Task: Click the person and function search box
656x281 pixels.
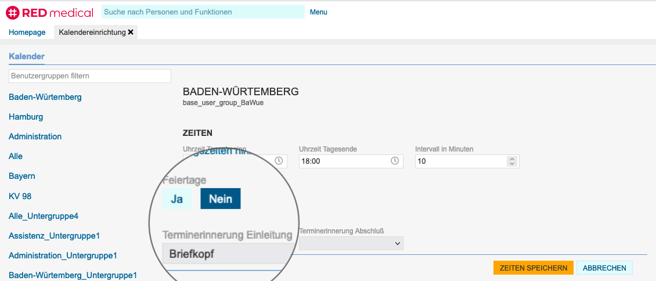Action: pyautogui.click(x=203, y=12)
